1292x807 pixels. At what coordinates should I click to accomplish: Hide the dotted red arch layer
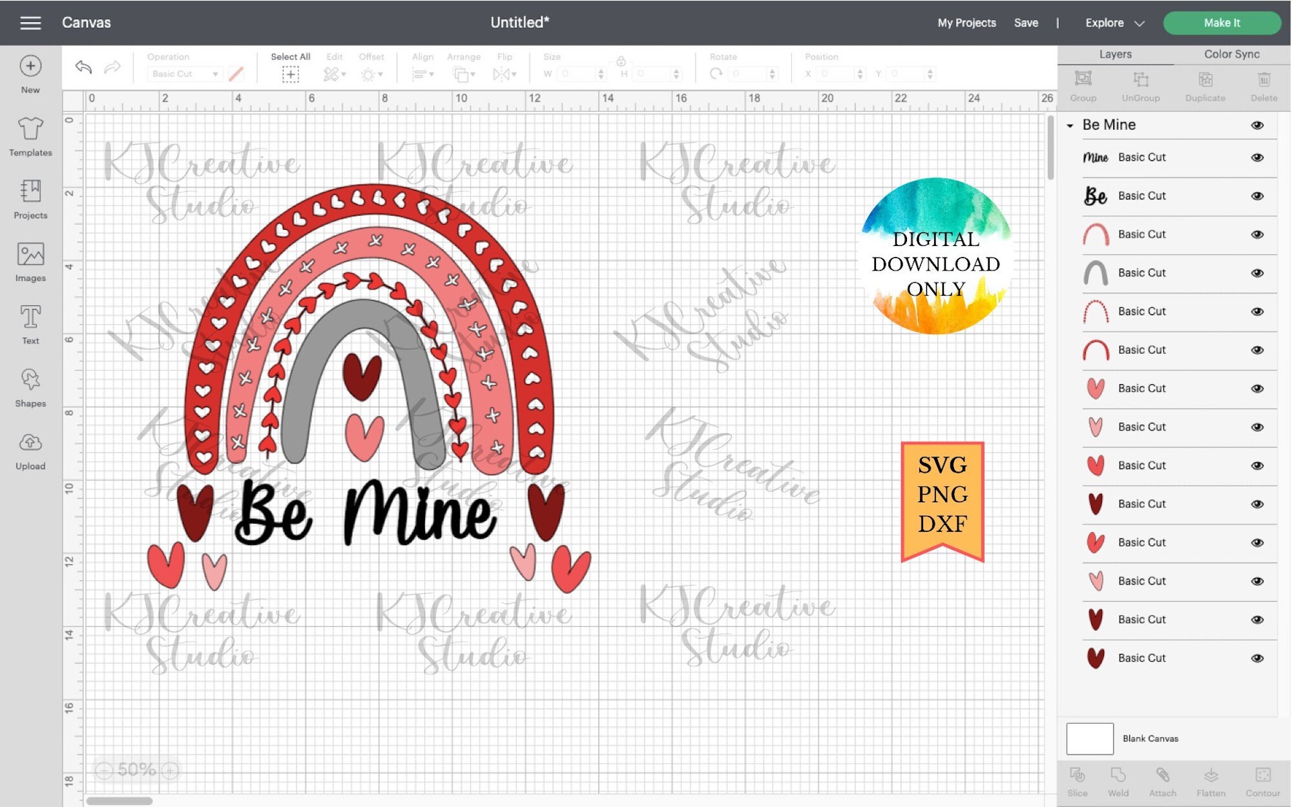coord(1257,312)
